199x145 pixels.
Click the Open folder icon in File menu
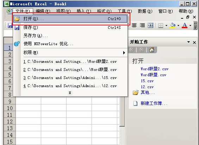(17, 19)
